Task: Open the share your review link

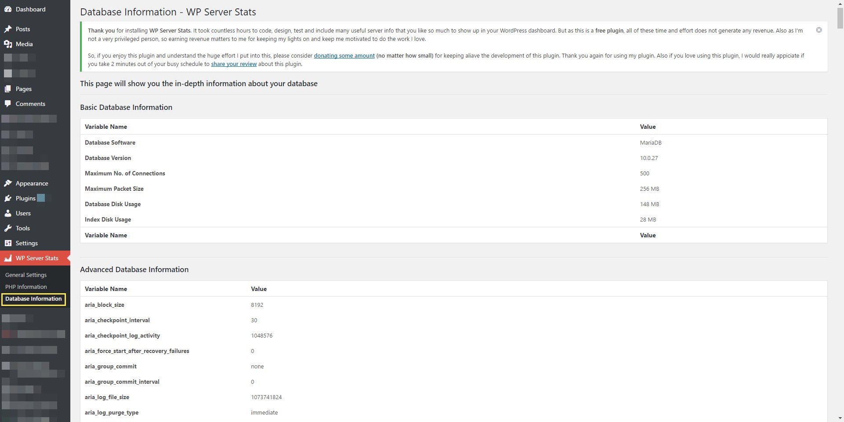Action: coord(233,64)
